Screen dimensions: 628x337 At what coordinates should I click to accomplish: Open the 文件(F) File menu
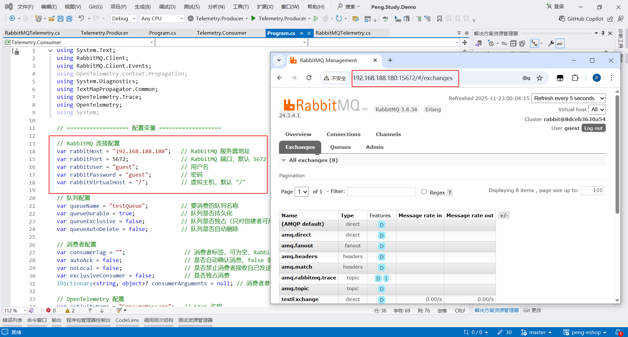(26, 7)
